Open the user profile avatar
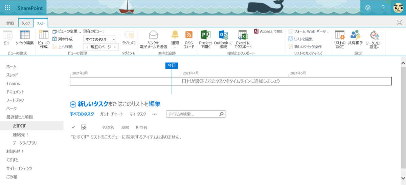 398,7
